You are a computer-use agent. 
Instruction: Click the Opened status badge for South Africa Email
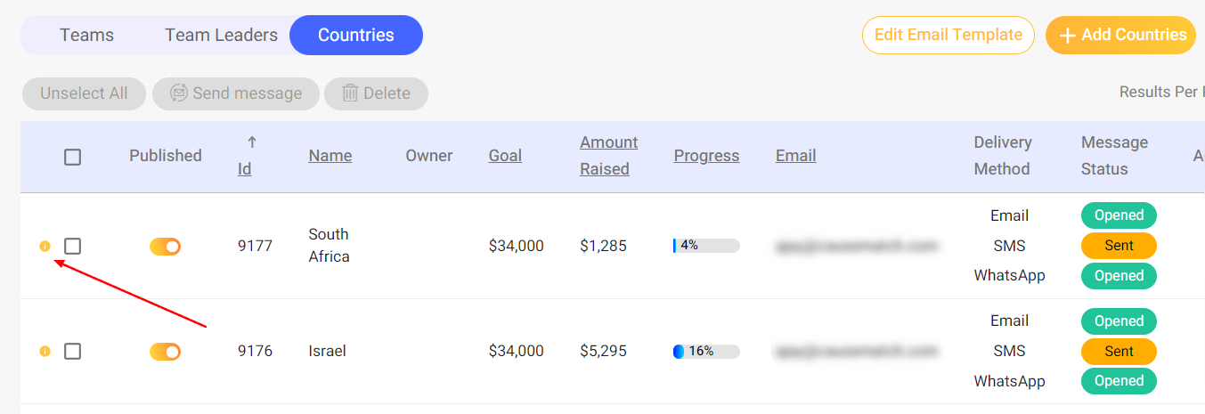point(1119,215)
